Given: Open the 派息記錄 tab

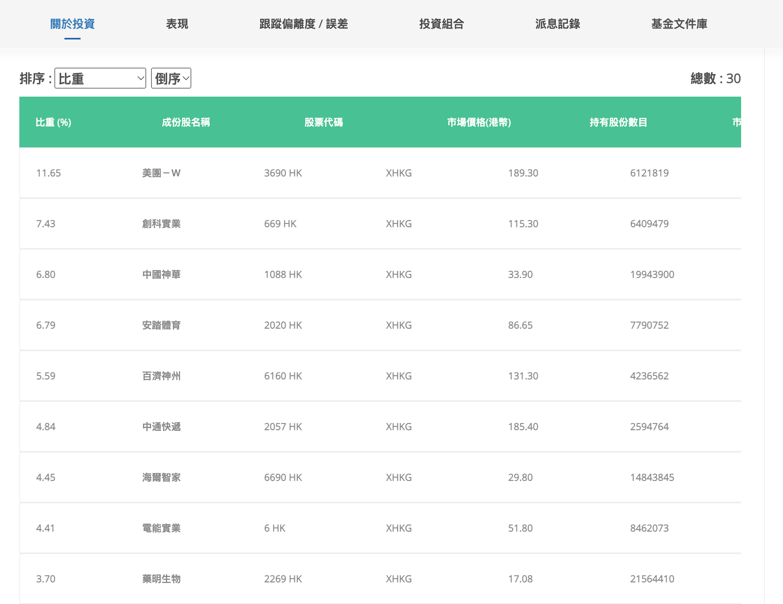Looking at the screenshot, I should pyautogui.click(x=558, y=24).
